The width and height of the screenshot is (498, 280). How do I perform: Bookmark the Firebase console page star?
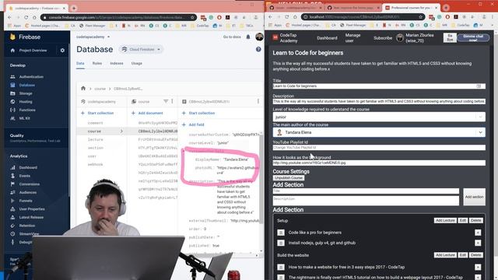coord(192,17)
